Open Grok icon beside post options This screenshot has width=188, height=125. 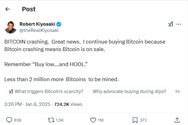(x=170, y=24)
